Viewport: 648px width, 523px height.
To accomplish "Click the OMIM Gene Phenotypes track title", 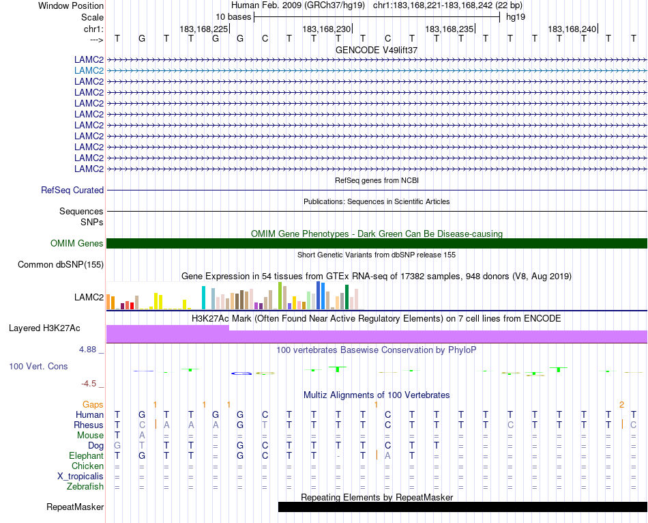I will 377,234.
